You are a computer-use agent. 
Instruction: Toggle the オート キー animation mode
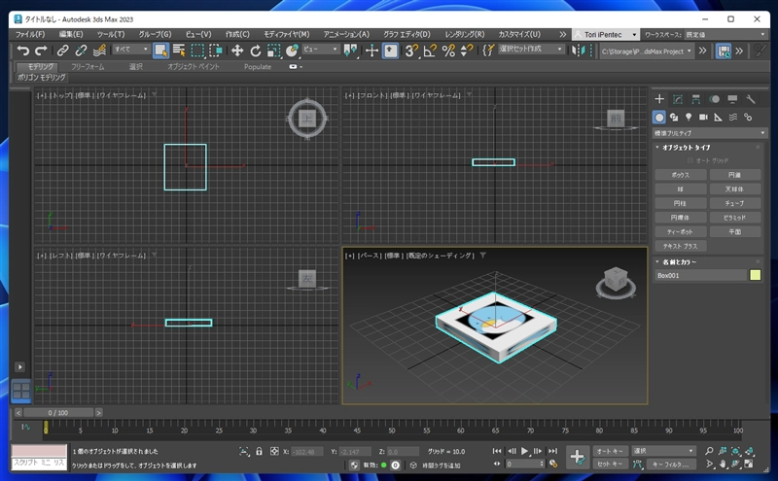(x=609, y=451)
